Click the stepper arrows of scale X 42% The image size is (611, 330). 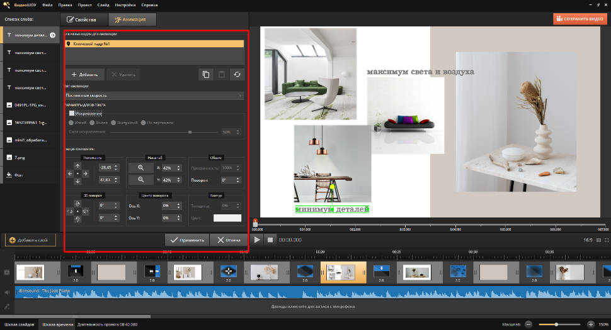click(x=178, y=168)
